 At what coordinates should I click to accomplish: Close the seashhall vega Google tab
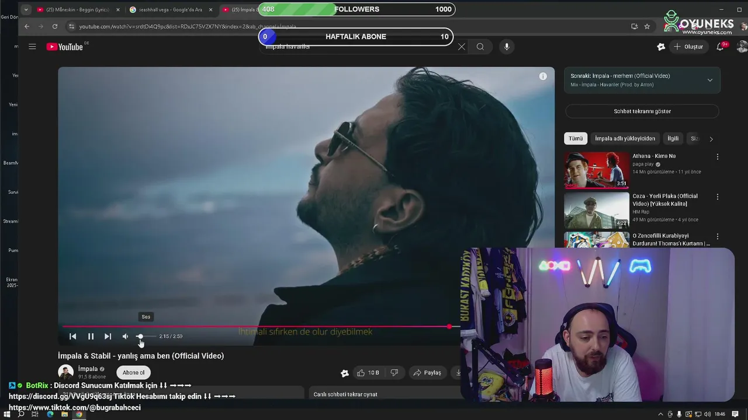tap(210, 9)
